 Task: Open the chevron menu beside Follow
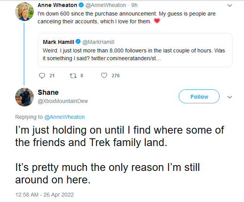229,97
